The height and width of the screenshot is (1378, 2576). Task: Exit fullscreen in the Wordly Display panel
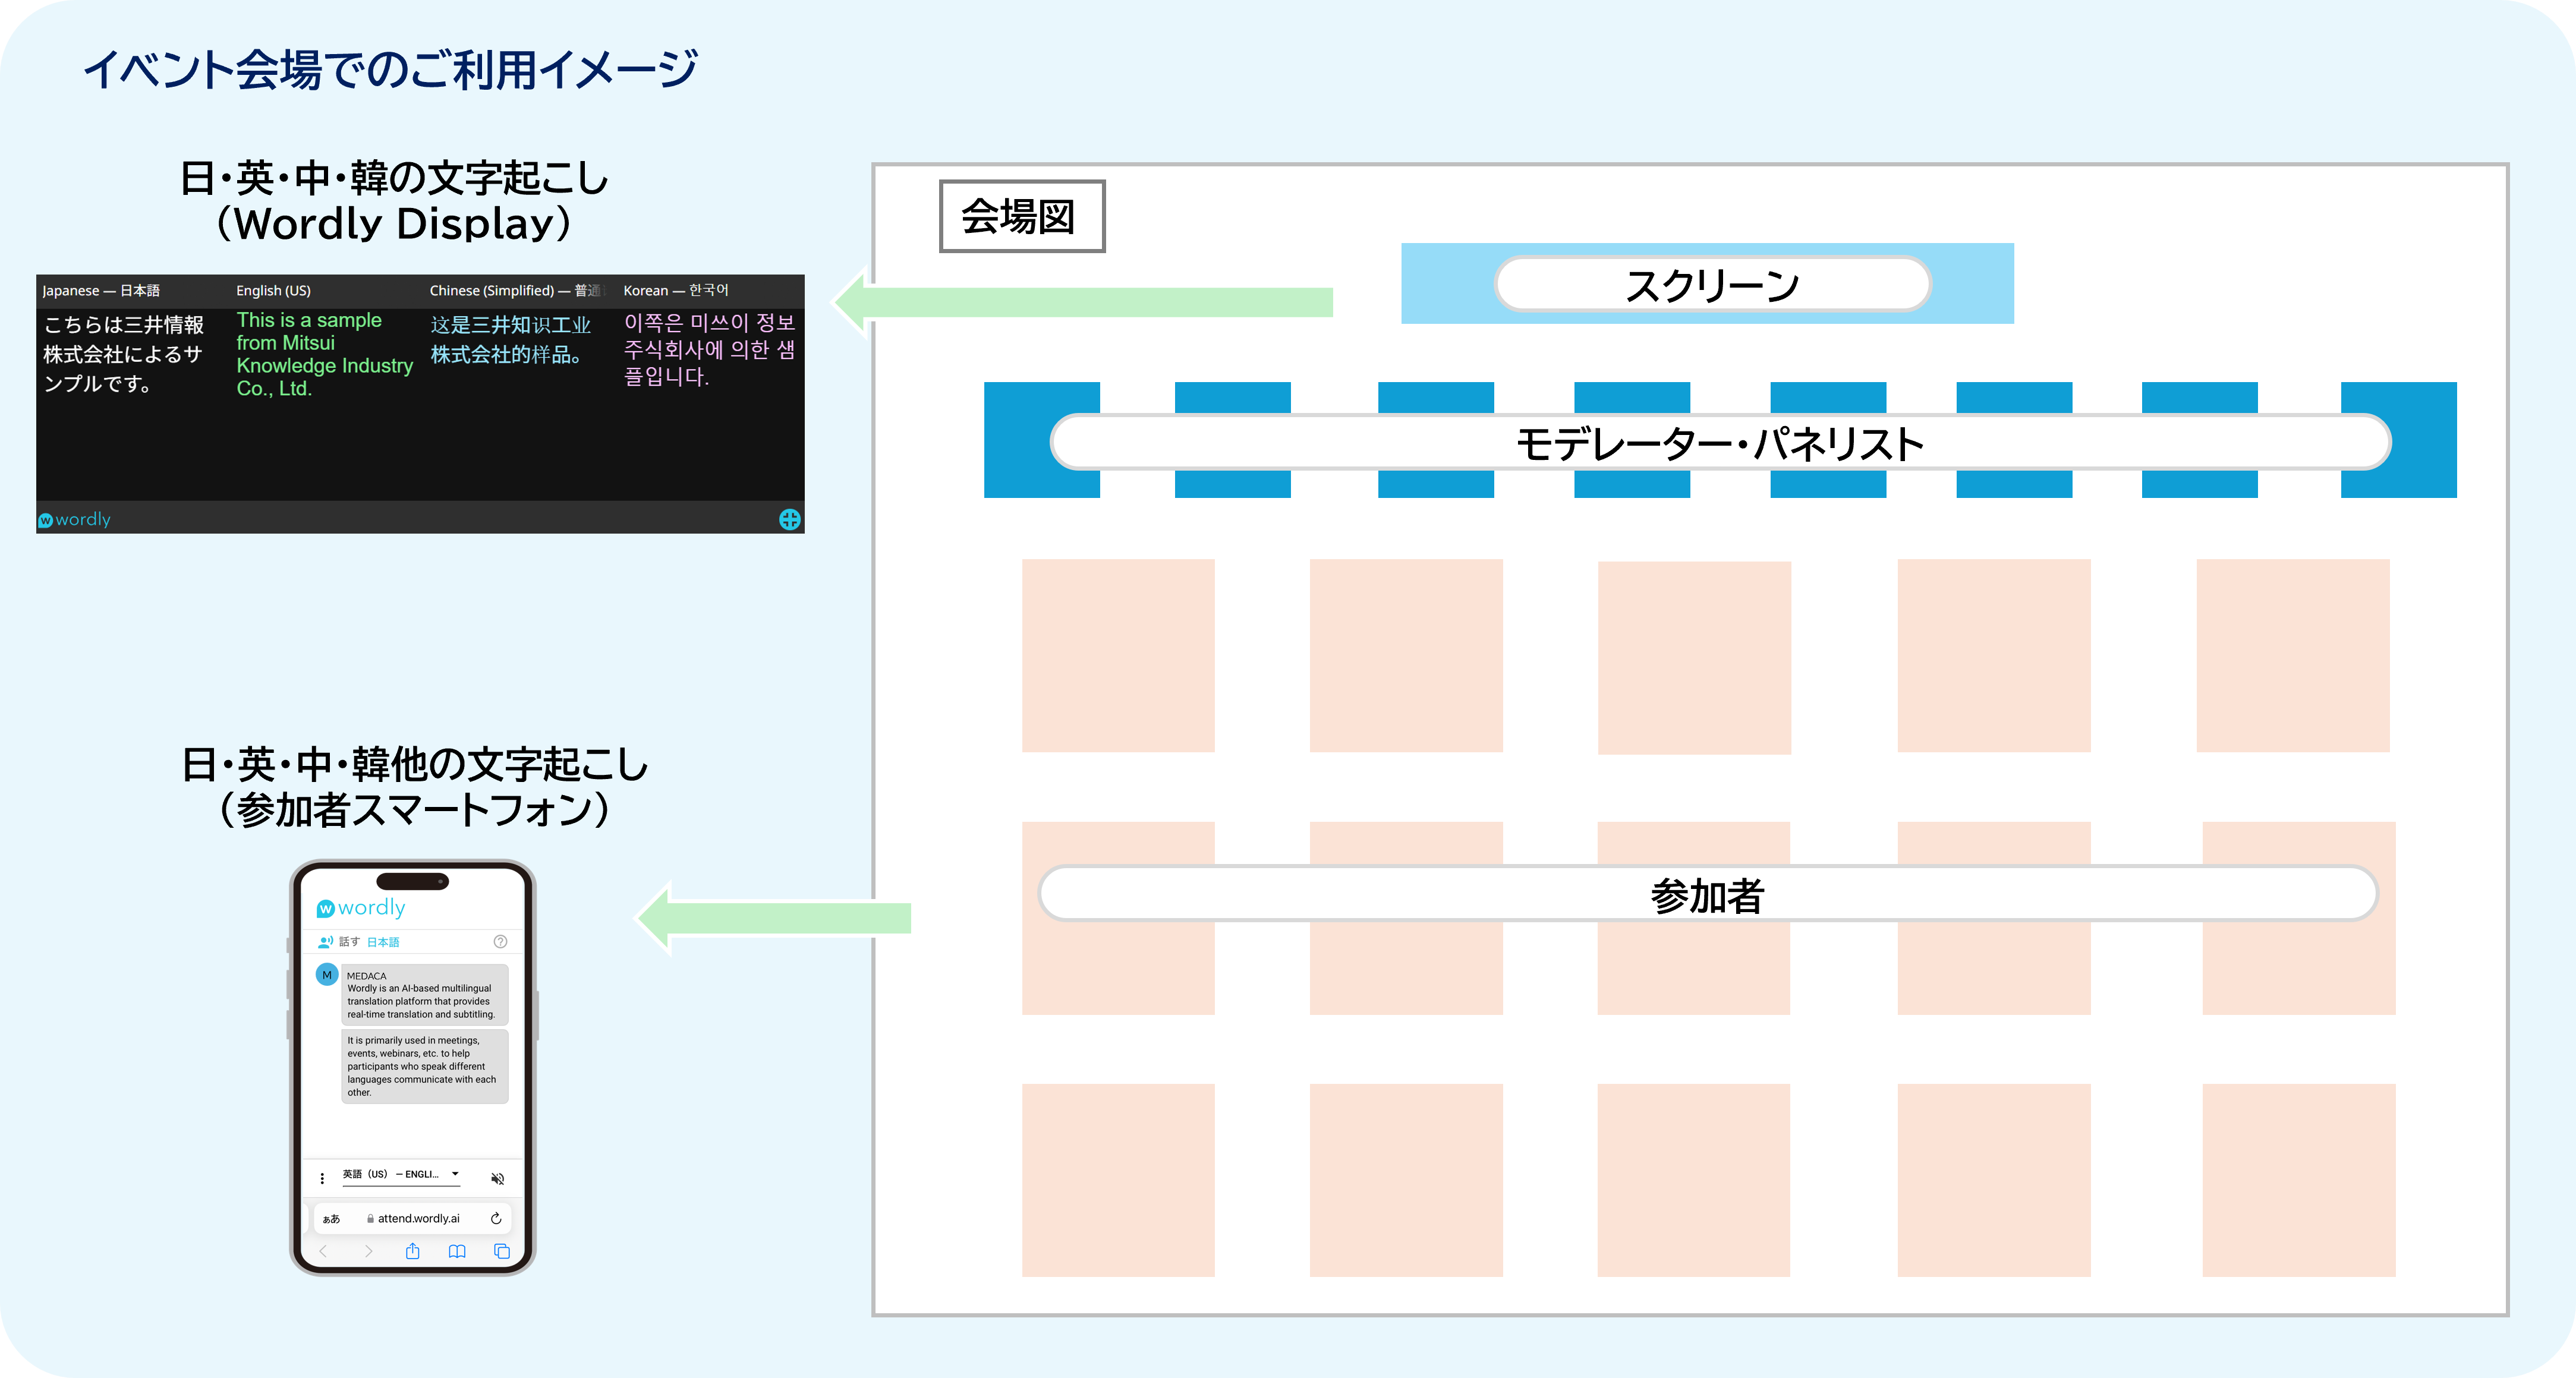click(789, 519)
